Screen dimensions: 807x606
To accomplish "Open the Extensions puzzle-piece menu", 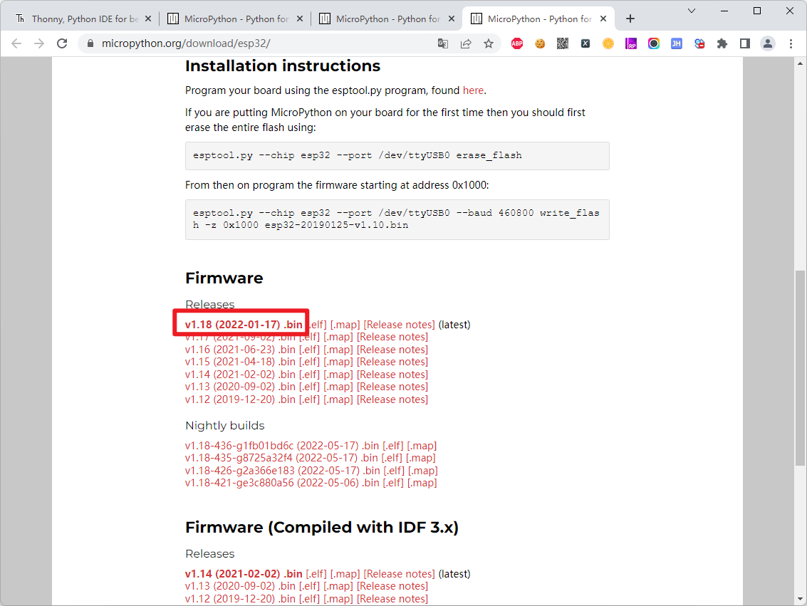I will click(x=722, y=43).
